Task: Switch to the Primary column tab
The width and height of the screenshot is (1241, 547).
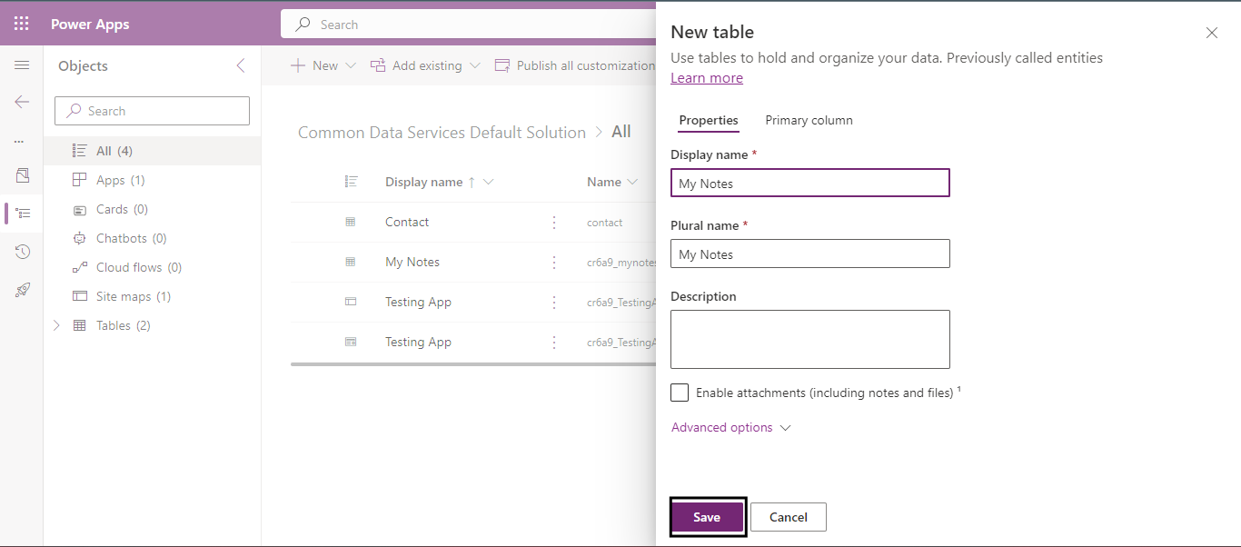Action: click(809, 120)
